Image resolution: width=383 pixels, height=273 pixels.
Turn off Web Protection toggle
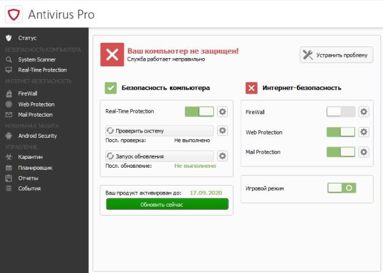pyautogui.click(x=340, y=132)
